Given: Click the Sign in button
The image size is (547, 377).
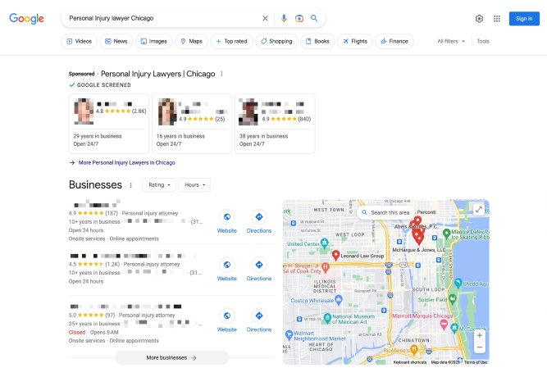Looking at the screenshot, I should click(x=524, y=18).
